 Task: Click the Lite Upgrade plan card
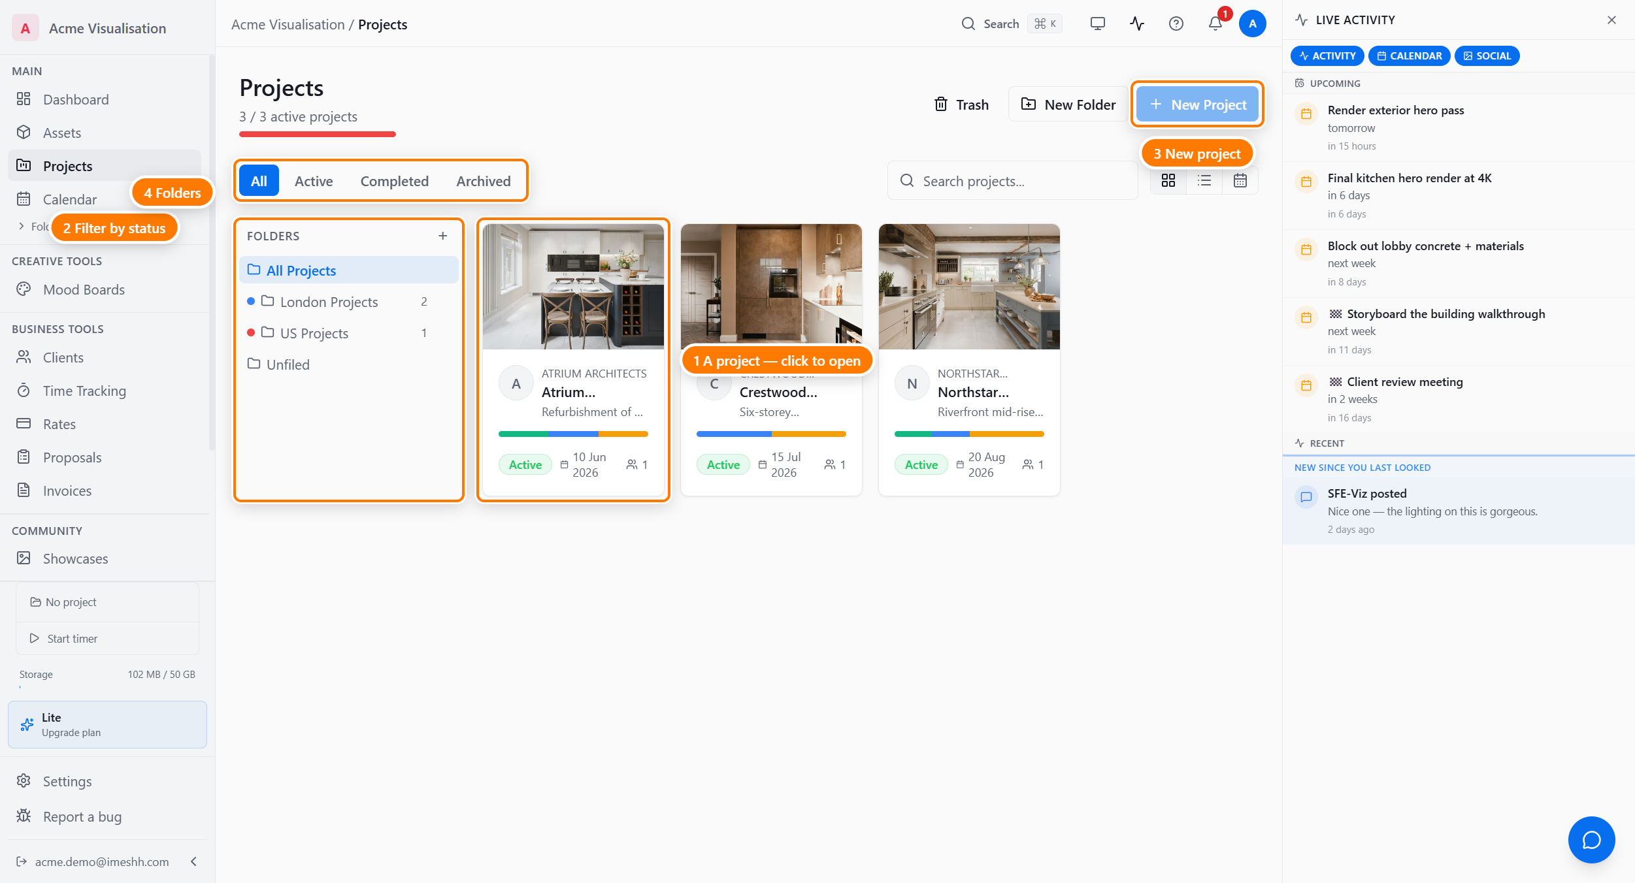click(x=107, y=724)
